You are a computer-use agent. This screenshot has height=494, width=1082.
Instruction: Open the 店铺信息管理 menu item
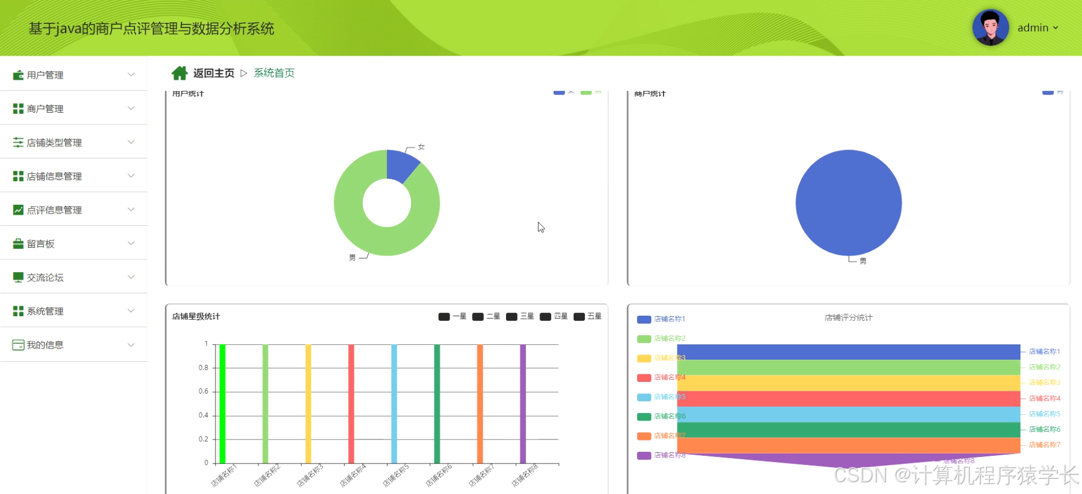coord(73,176)
